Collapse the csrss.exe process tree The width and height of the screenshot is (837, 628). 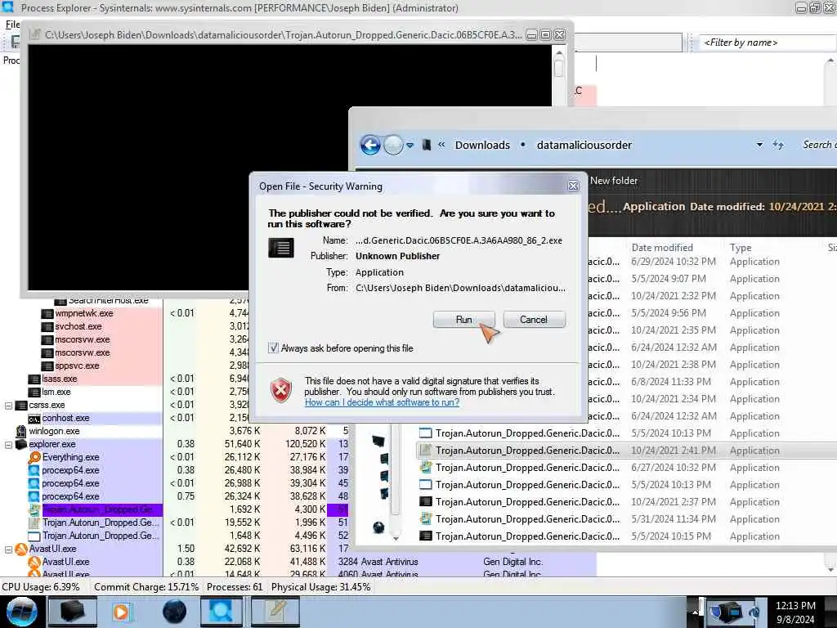[x=8, y=406]
